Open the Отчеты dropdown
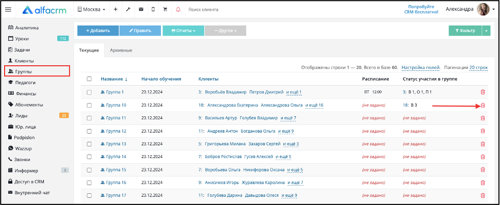 (x=183, y=31)
